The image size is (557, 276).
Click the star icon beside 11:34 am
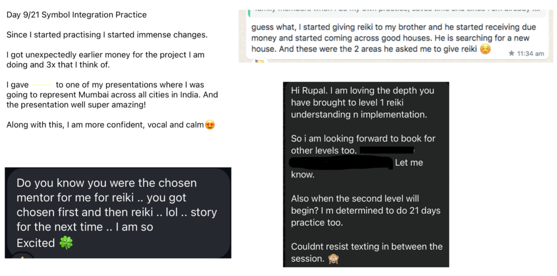[511, 53]
